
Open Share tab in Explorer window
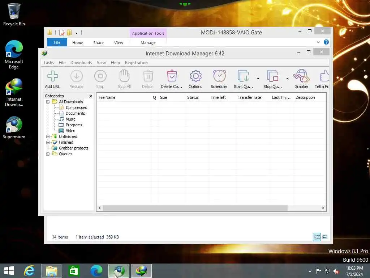point(98,43)
